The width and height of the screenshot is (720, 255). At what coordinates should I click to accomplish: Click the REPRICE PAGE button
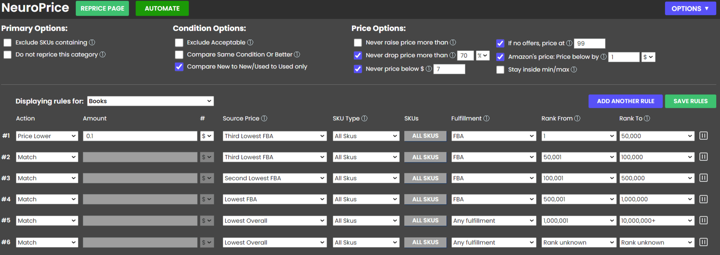(x=102, y=8)
